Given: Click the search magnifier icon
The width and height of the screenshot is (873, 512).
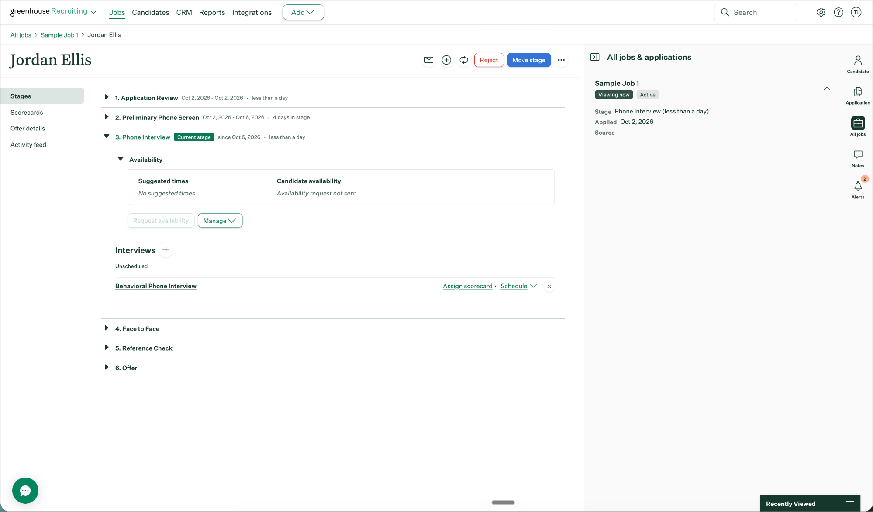Looking at the screenshot, I should pos(725,12).
